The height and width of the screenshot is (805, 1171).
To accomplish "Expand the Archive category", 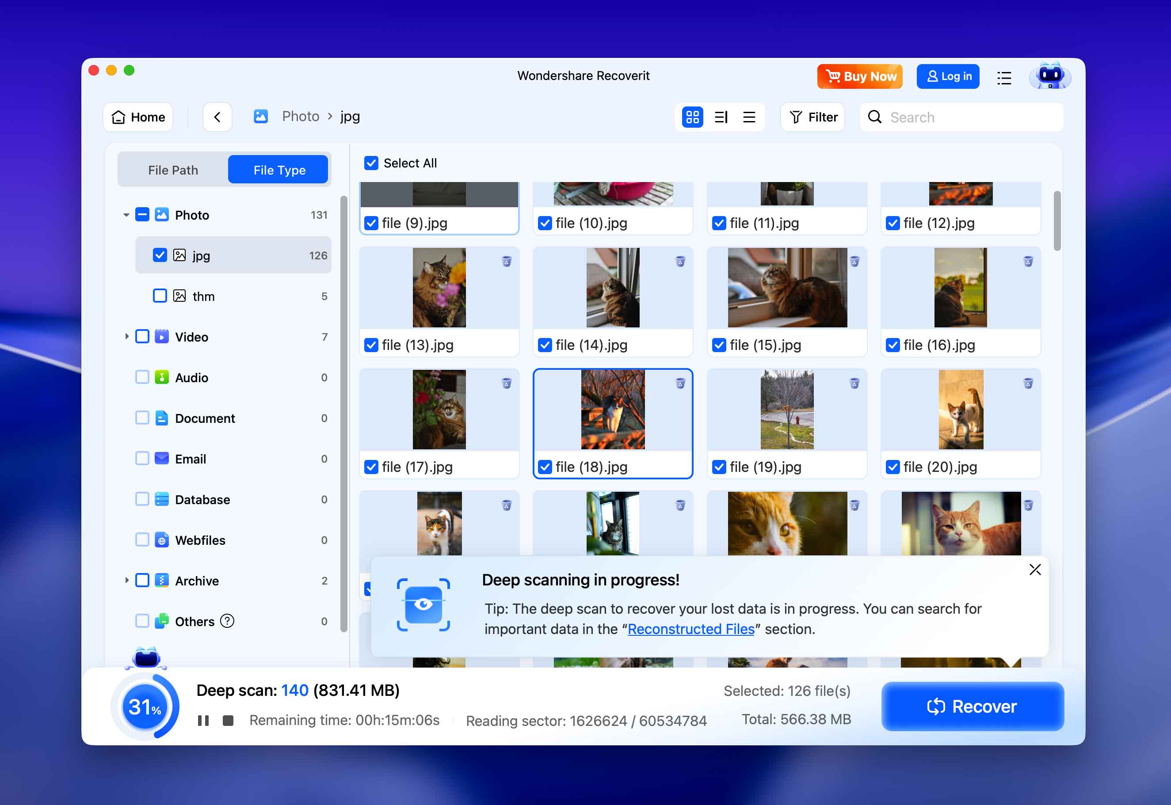I will [x=127, y=581].
